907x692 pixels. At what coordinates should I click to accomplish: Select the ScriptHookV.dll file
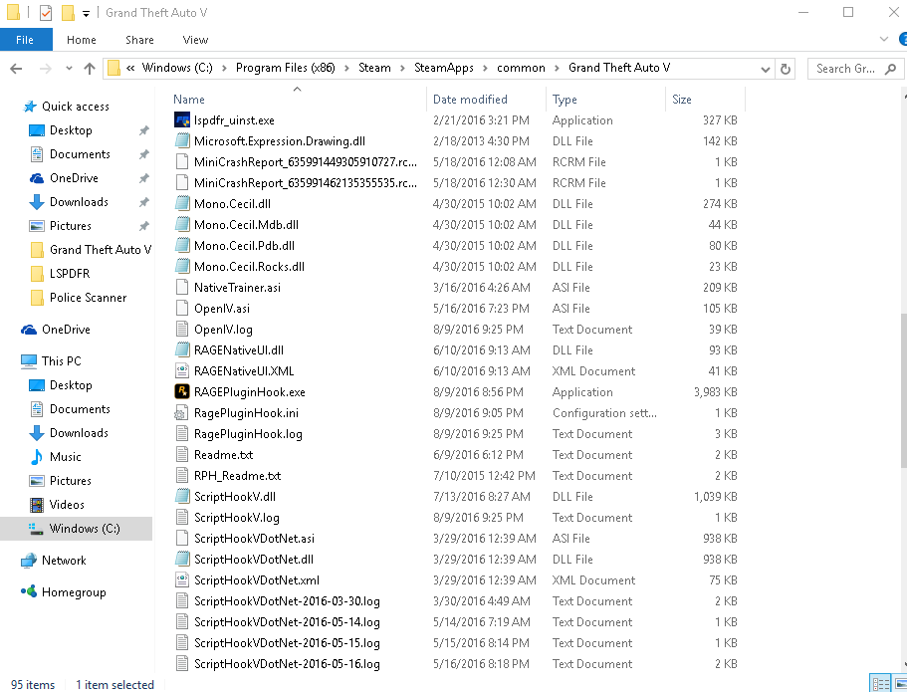tap(235, 497)
